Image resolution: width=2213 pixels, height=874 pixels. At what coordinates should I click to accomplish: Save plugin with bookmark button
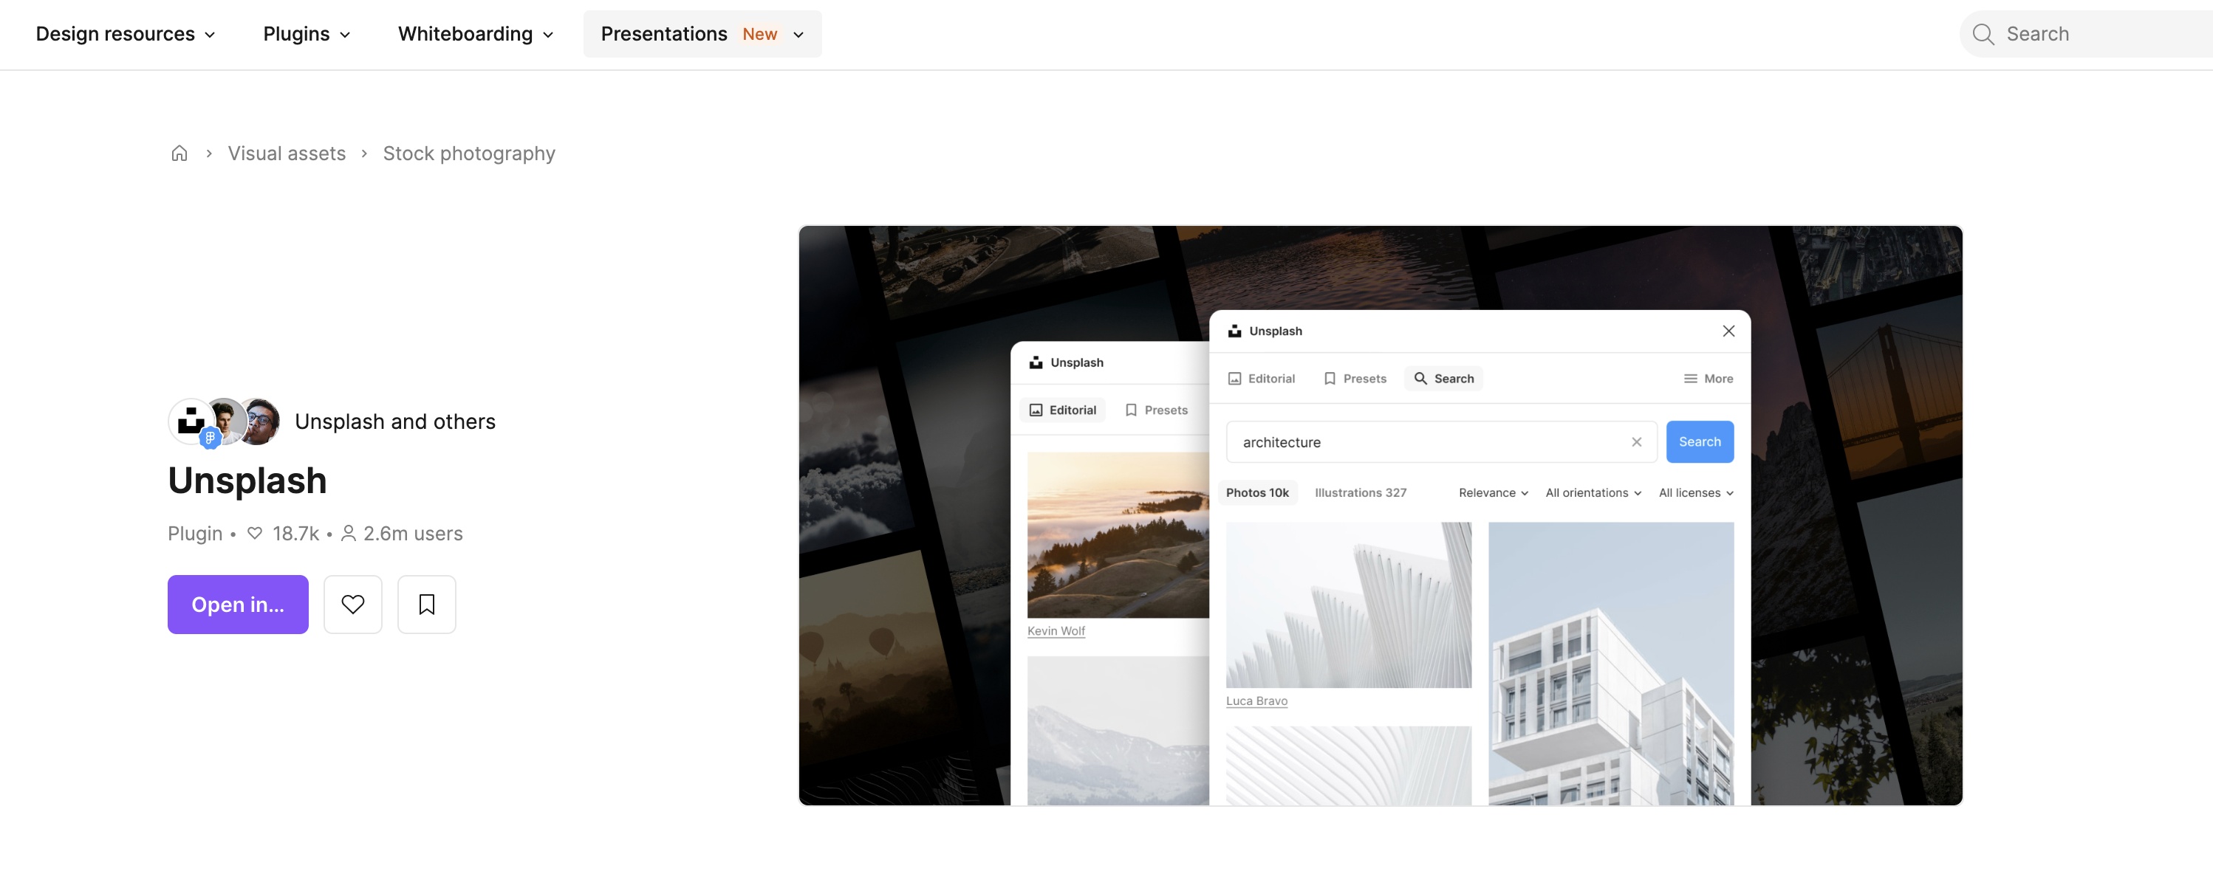[x=427, y=605]
